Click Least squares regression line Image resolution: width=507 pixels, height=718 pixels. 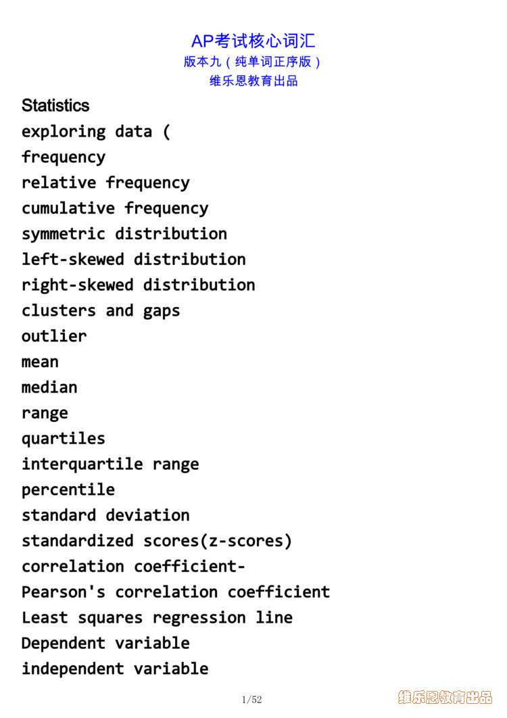tap(157, 618)
